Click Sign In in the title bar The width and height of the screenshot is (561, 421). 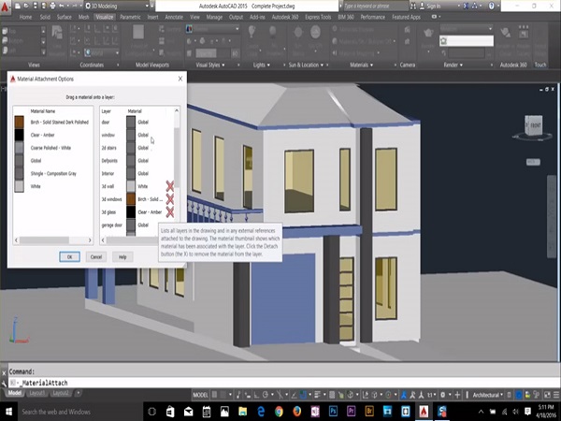click(433, 6)
